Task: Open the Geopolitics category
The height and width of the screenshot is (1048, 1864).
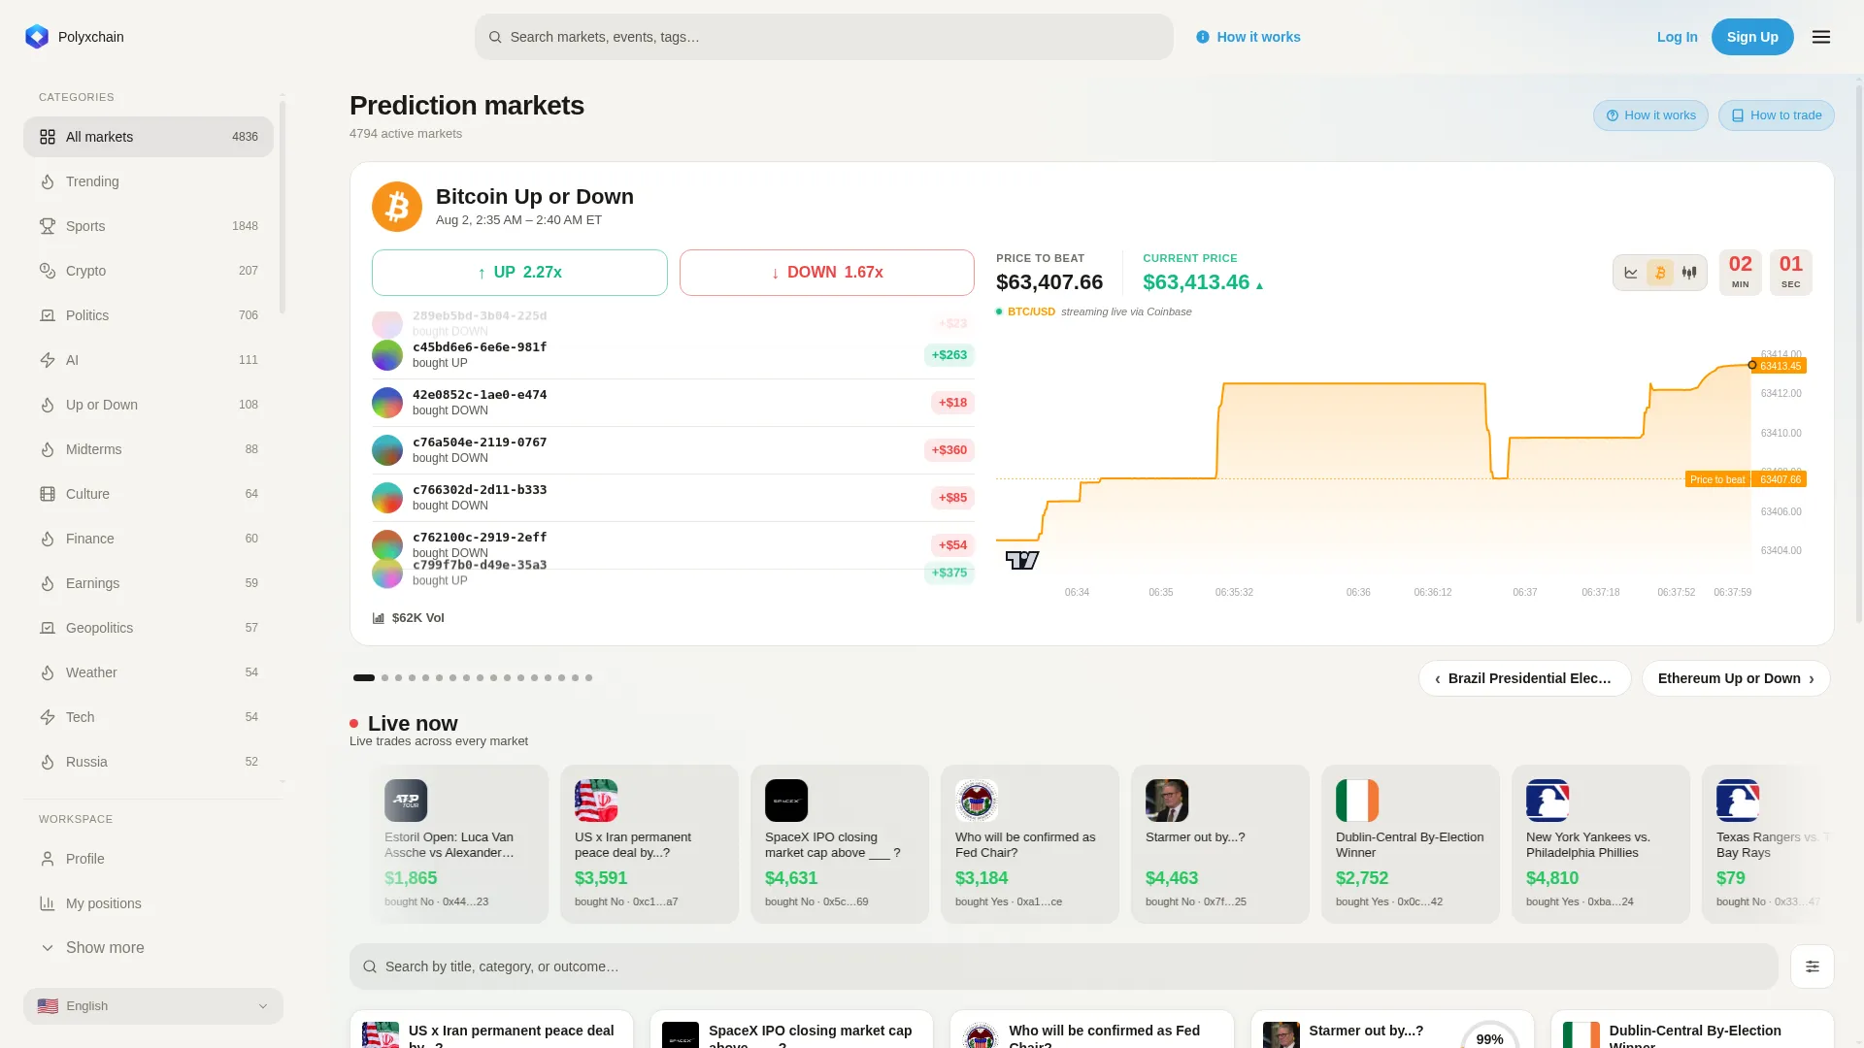Action: (149, 628)
